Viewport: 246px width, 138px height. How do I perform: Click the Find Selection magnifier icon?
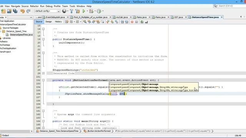pyautogui.click(x=85, y=22)
